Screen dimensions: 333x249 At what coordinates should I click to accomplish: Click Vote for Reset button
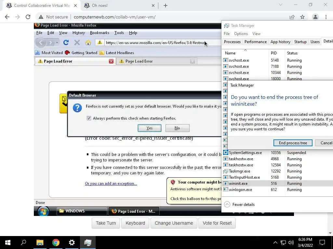pos(217,223)
